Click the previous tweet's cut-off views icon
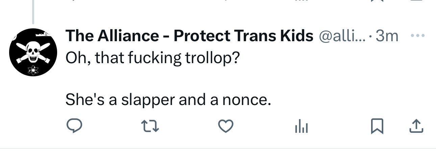 [302, 1]
